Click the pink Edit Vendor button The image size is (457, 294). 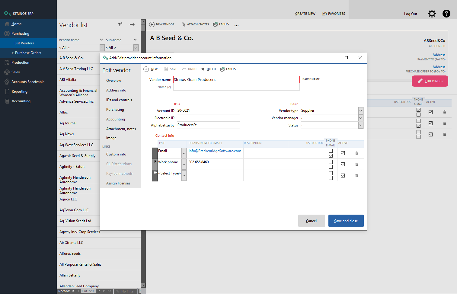click(x=430, y=81)
